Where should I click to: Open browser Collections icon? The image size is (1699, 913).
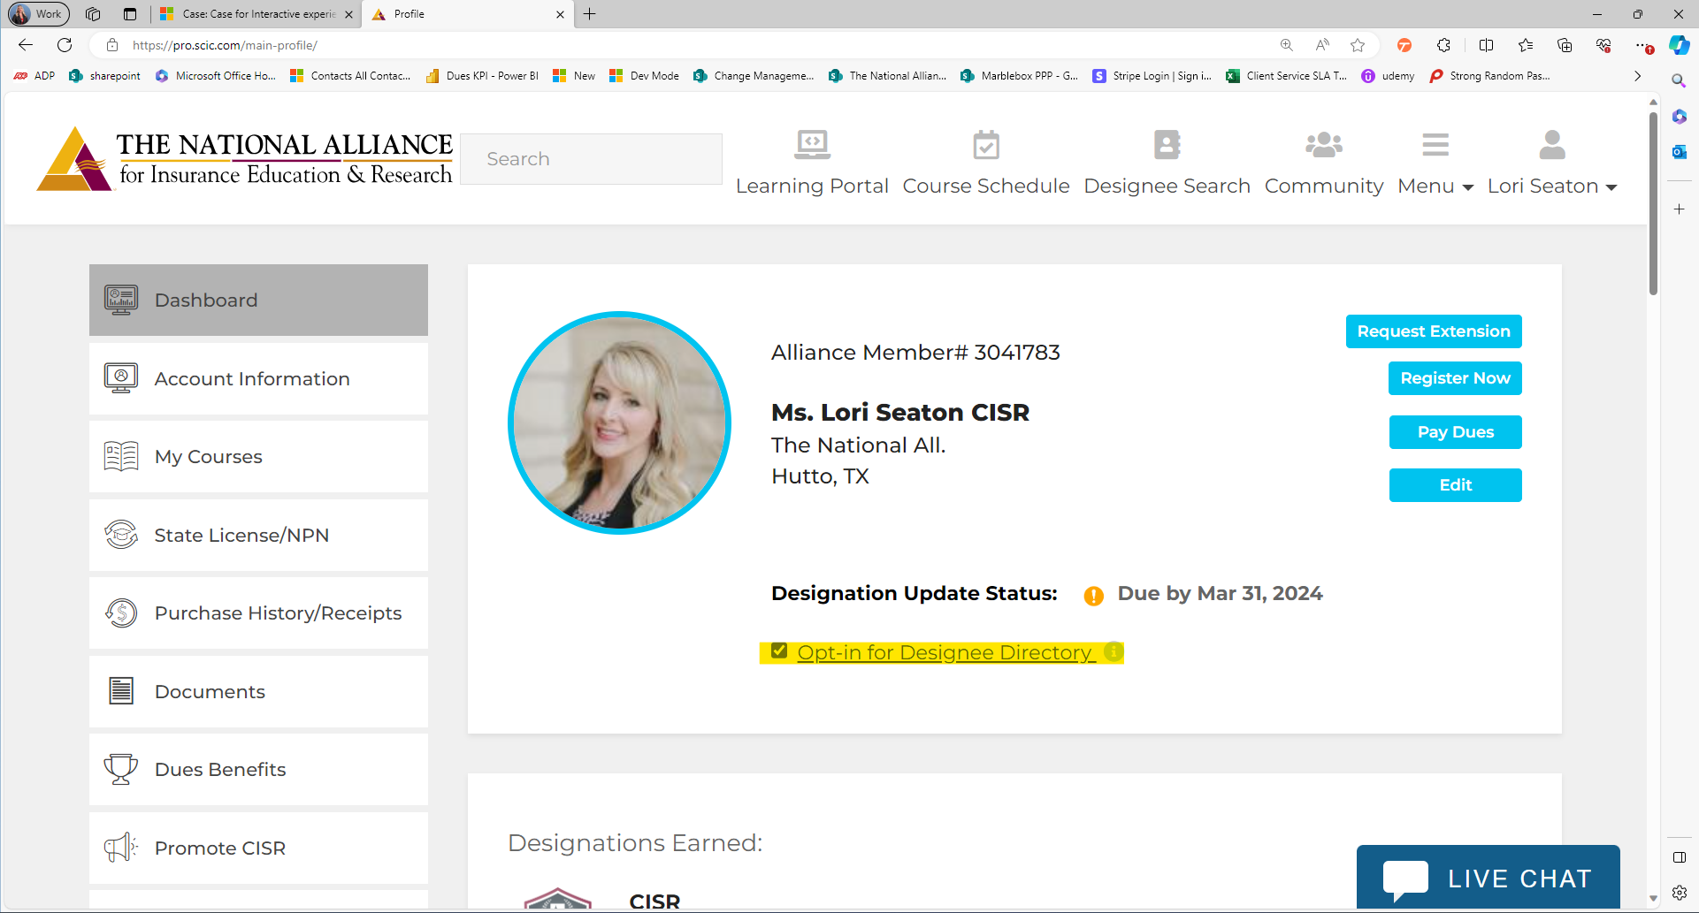pos(1565,45)
